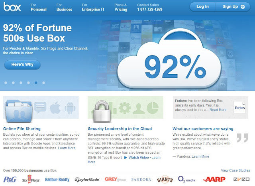Click 'Over 150,000 businesses use Box' text
This screenshot has height=186, width=255.
(x=30, y=170)
